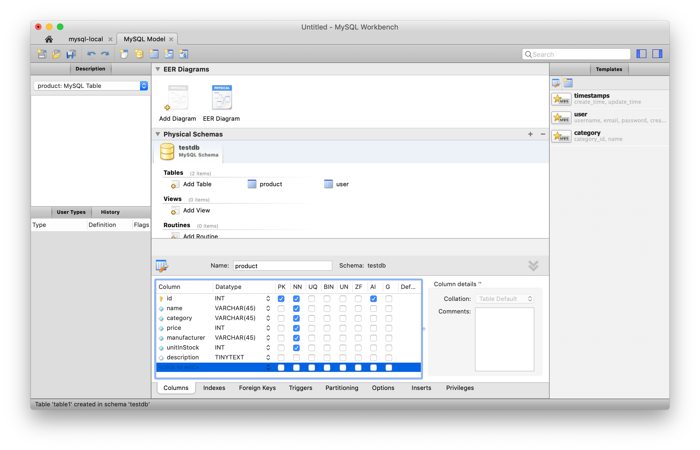Open the table editor wrench icon
This screenshot has width=700, height=450.
162,266
